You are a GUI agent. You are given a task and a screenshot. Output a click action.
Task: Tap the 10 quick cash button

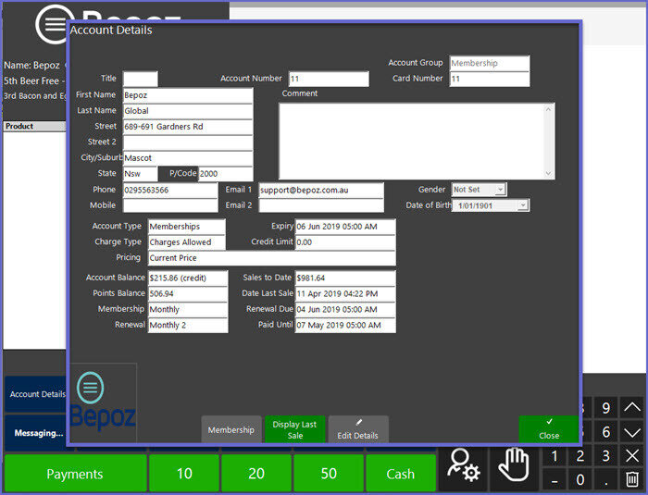184,473
